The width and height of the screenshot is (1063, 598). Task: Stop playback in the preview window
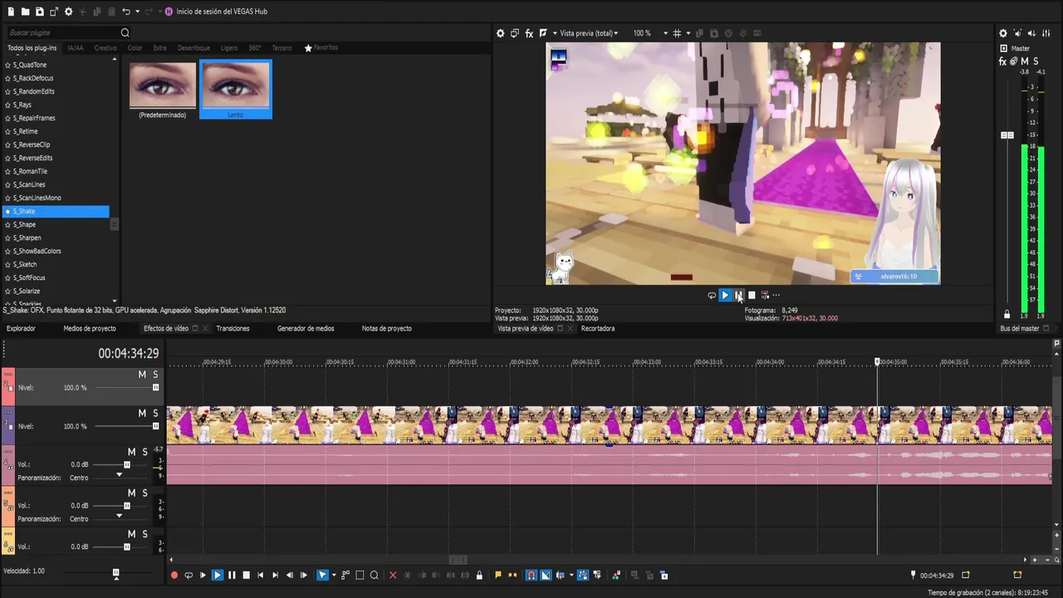coord(752,295)
